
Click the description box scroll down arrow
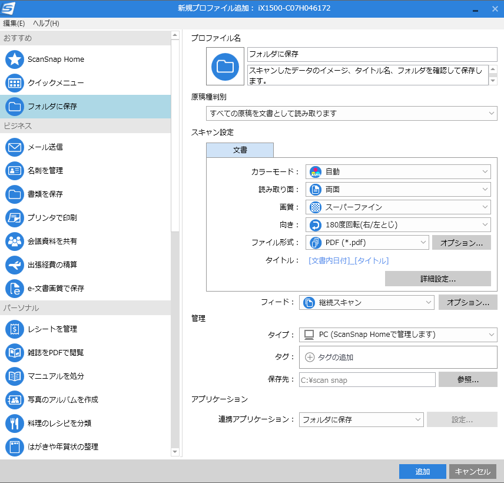coord(493,81)
